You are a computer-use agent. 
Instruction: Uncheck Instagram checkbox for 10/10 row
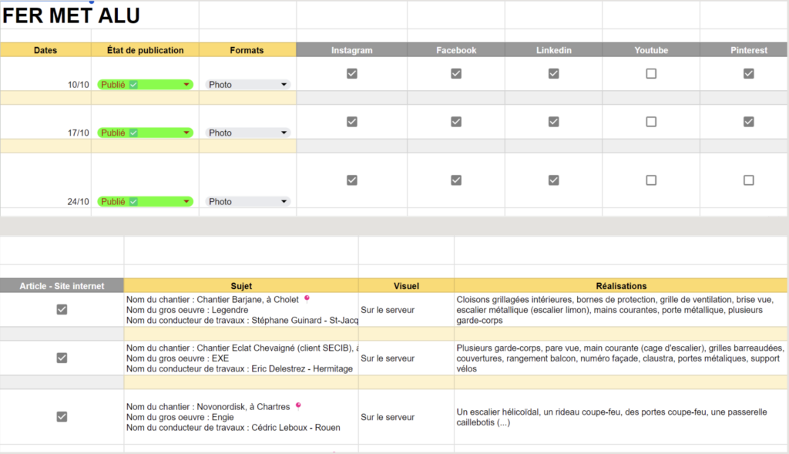click(351, 73)
